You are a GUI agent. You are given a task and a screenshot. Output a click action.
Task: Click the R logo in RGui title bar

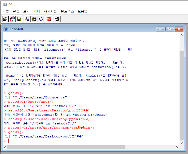pos(5,5)
